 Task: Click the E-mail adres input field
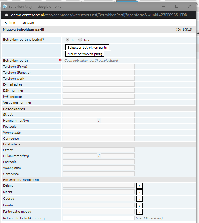click(99, 84)
